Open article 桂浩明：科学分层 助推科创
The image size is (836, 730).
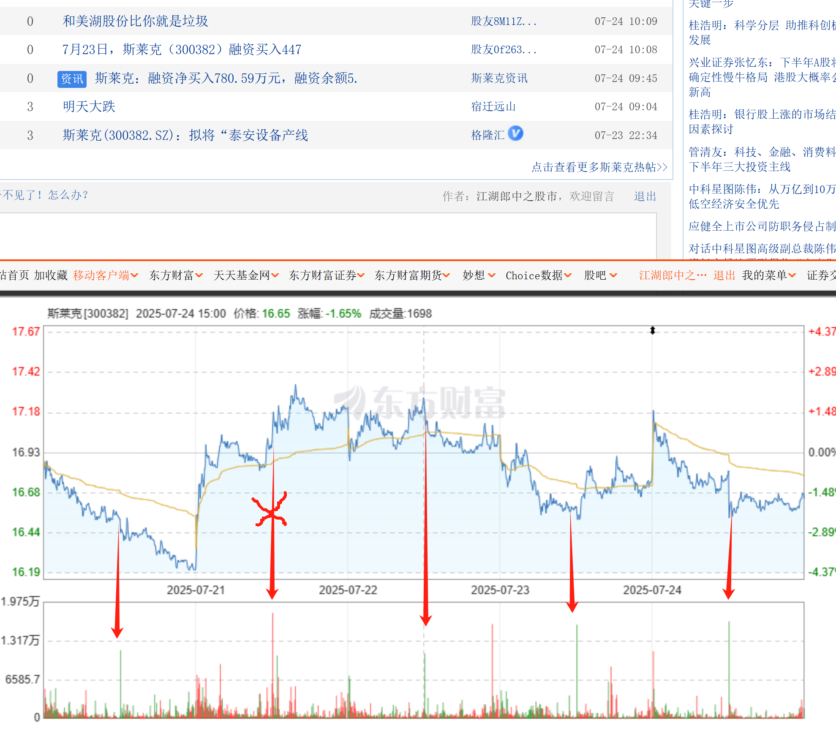[x=762, y=33]
